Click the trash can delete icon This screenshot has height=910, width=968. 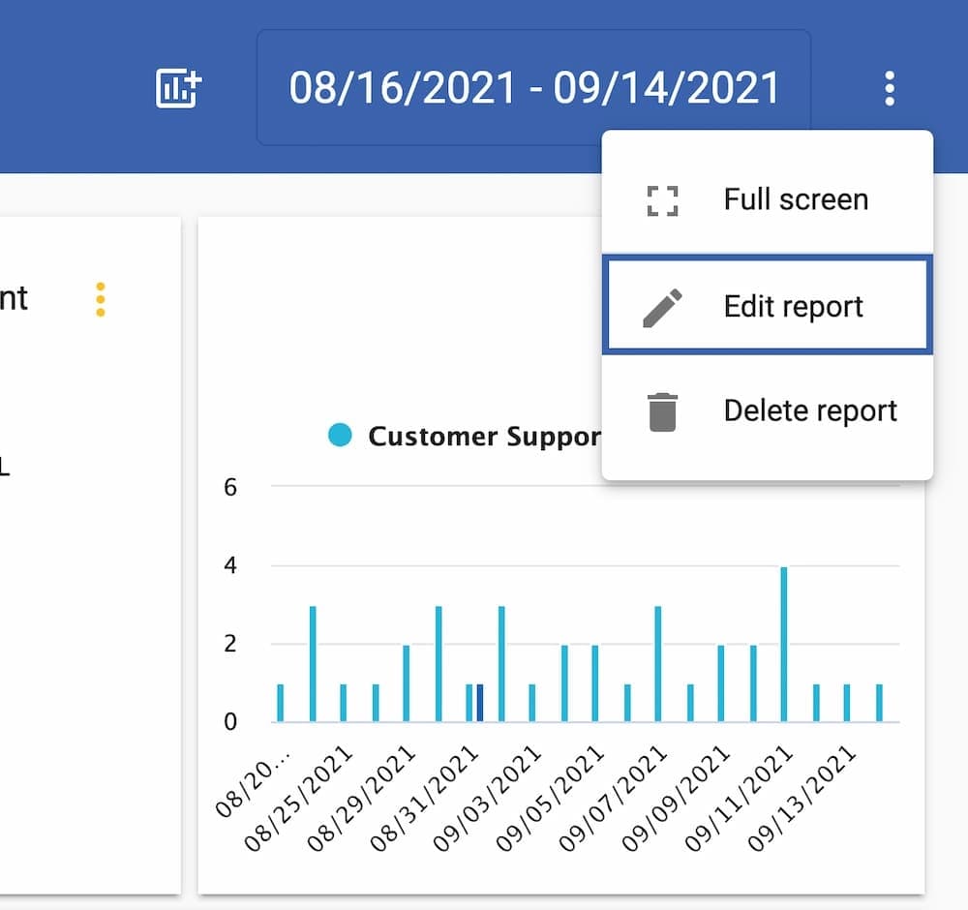click(662, 411)
